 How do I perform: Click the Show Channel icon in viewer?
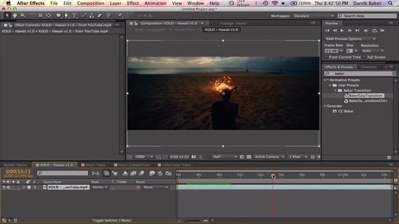(208, 157)
